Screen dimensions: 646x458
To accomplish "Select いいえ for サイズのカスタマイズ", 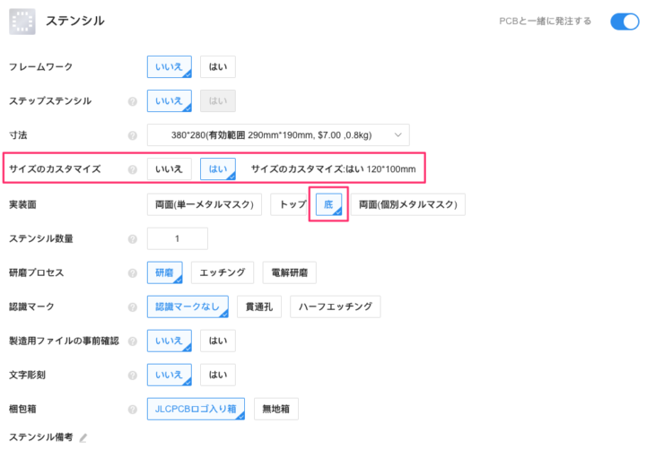I will 170,169.
